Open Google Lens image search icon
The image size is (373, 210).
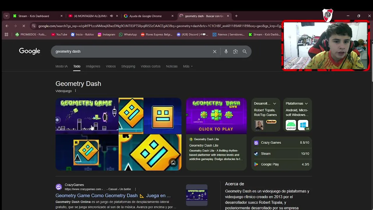click(x=235, y=52)
